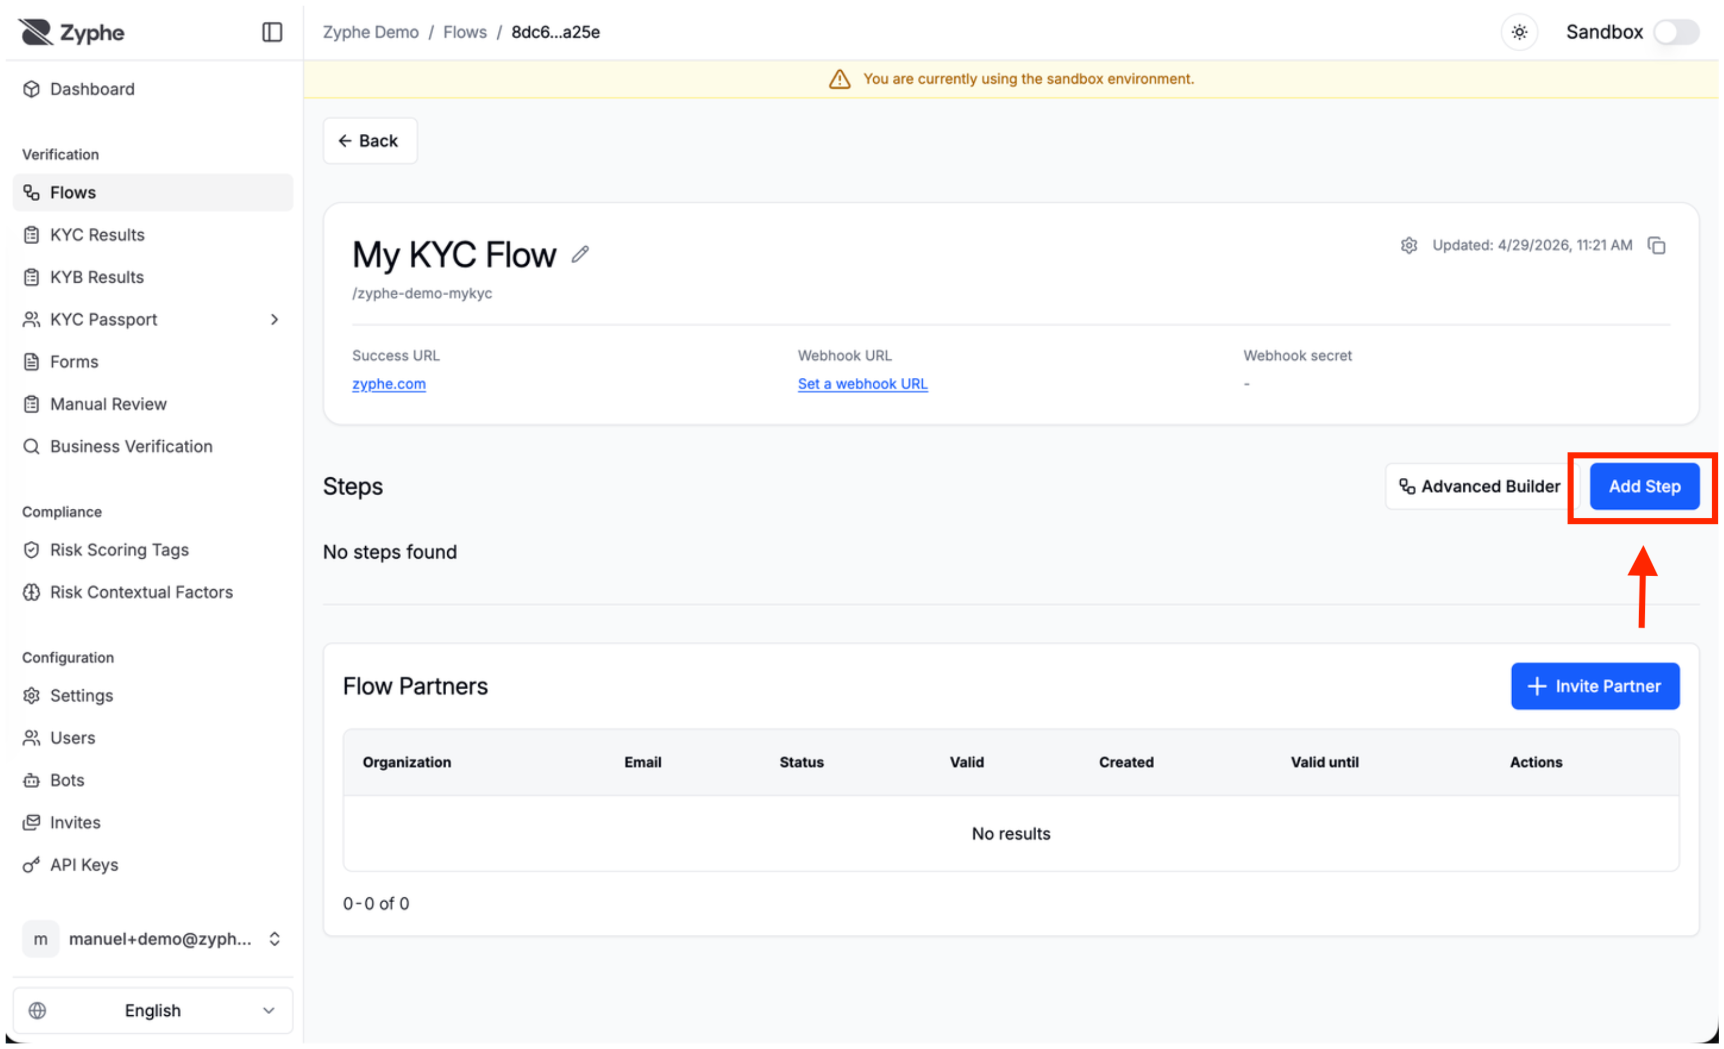The height and width of the screenshot is (1049, 1724).
Task: Open flow settings gear icon
Action: click(1409, 246)
